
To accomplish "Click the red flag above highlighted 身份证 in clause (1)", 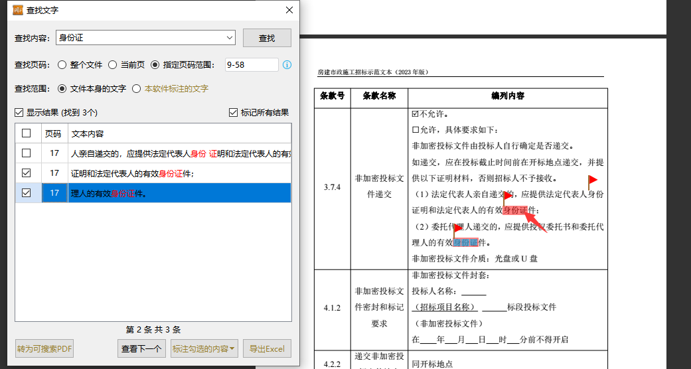I will click(x=507, y=198).
